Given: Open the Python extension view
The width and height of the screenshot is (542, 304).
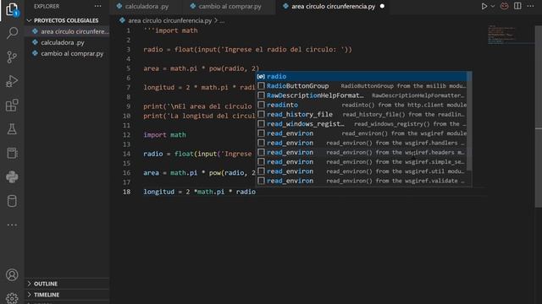Looking at the screenshot, I should (12, 176).
